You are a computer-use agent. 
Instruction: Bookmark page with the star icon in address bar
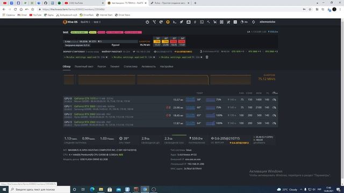(310, 10)
